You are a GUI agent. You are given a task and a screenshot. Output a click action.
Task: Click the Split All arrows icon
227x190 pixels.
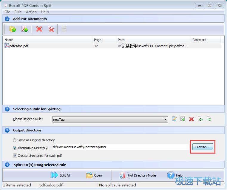(54, 175)
